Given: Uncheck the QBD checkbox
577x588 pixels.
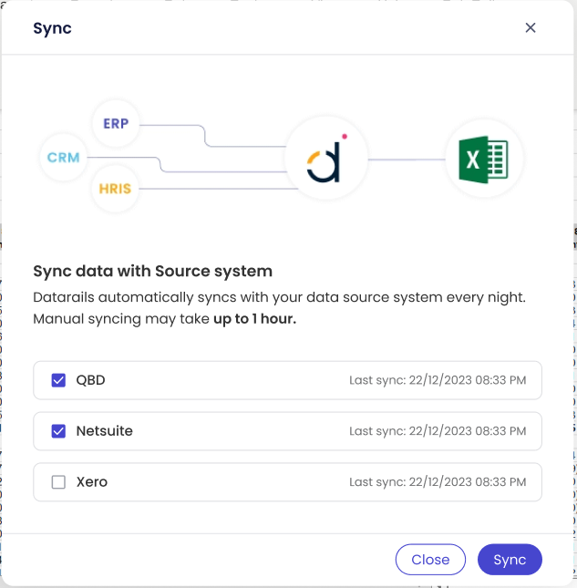Looking at the screenshot, I should [59, 380].
